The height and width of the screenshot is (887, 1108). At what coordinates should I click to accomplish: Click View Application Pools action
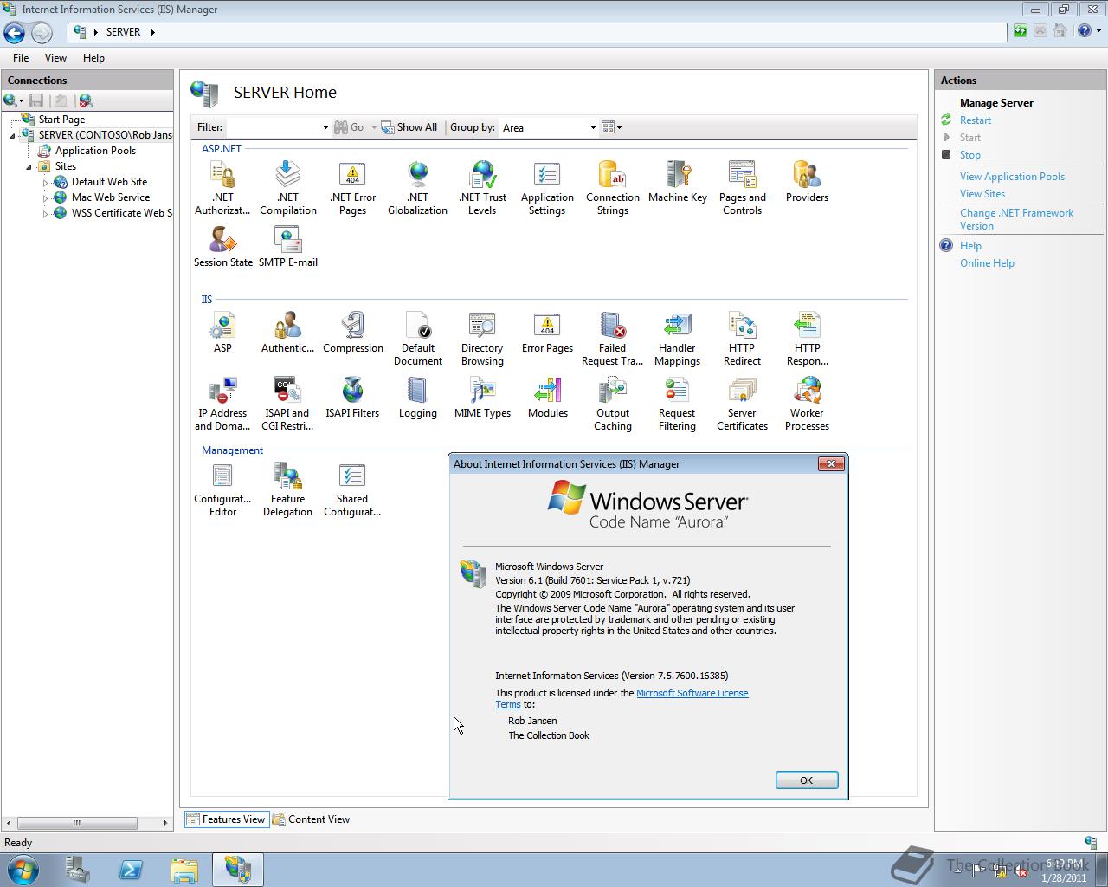[x=1012, y=177]
